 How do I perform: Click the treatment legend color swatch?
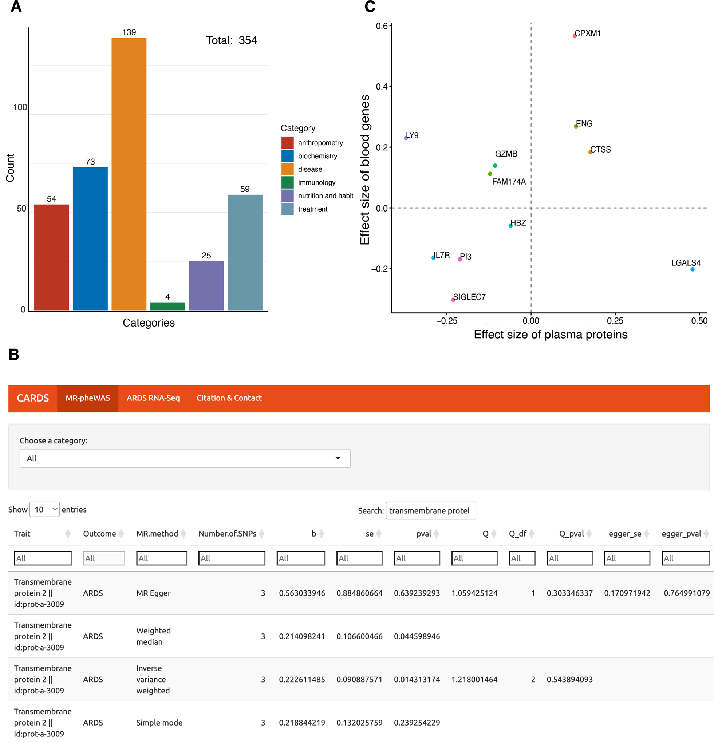[x=287, y=209]
